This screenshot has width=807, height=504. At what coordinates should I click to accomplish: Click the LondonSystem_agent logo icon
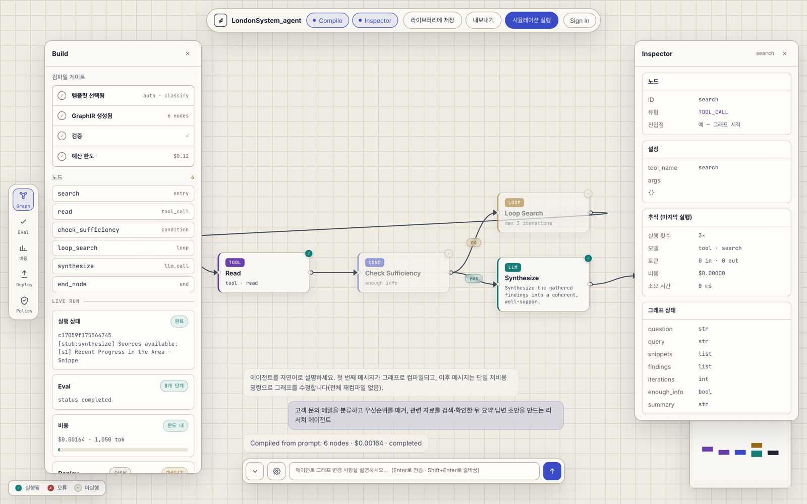[220, 20]
